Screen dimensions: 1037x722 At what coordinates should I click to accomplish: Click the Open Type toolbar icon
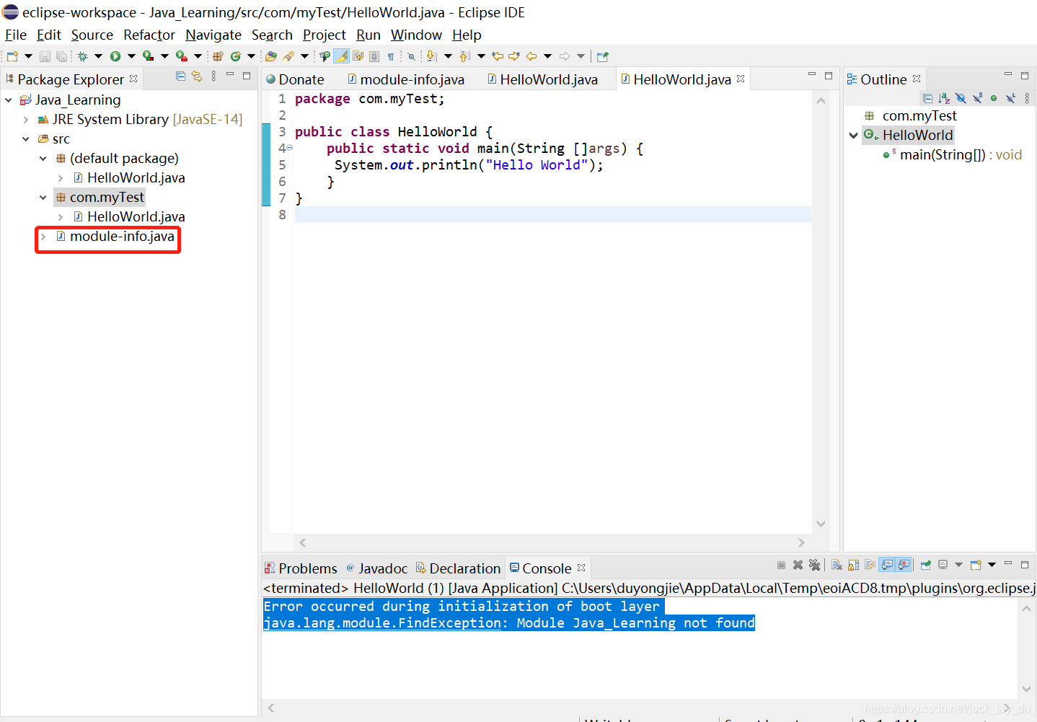[271, 56]
